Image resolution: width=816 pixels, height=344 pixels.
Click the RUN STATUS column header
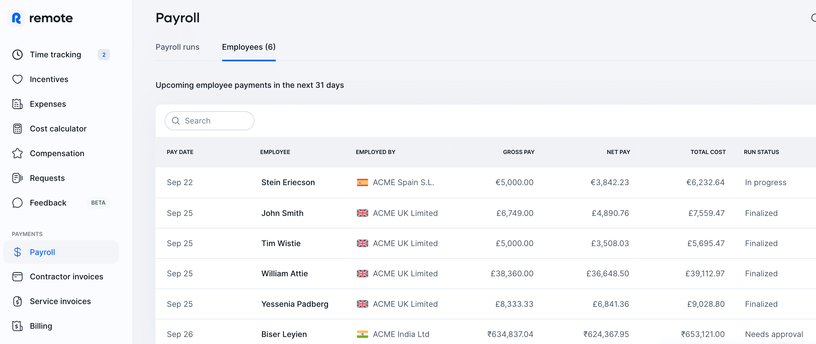point(761,152)
